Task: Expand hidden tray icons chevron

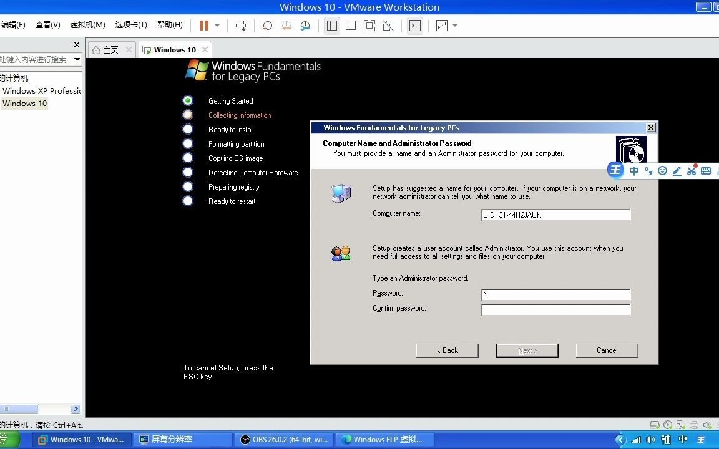Action: [620, 440]
